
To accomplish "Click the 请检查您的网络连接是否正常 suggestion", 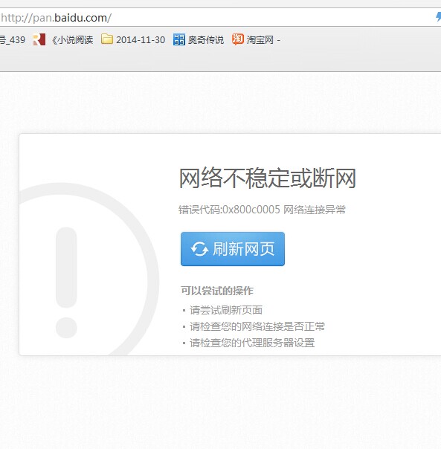I will (x=257, y=326).
